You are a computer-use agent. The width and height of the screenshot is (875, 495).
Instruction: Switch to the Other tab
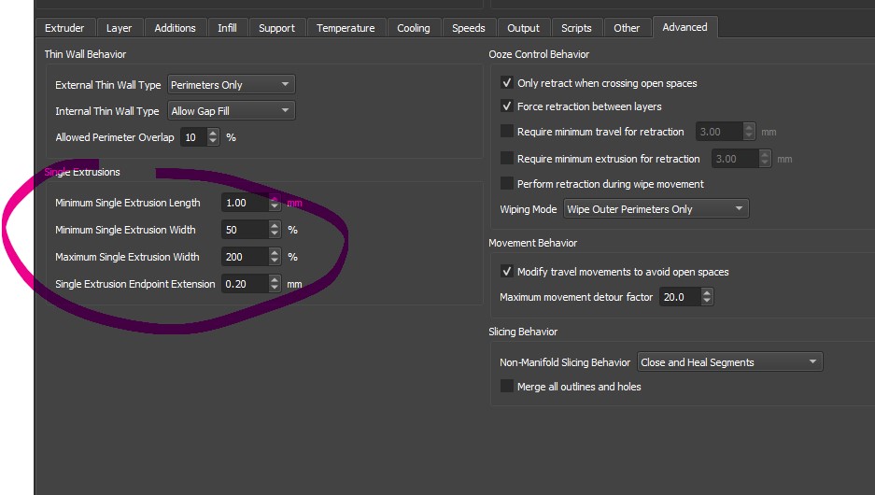click(x=627, y=28)
